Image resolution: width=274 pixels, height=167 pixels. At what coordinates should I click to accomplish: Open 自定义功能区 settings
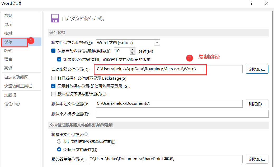(x=16, y=77)
